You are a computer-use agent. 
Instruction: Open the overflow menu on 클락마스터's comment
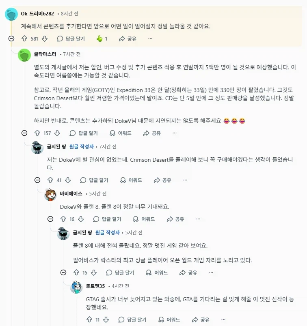coord(174,133)
